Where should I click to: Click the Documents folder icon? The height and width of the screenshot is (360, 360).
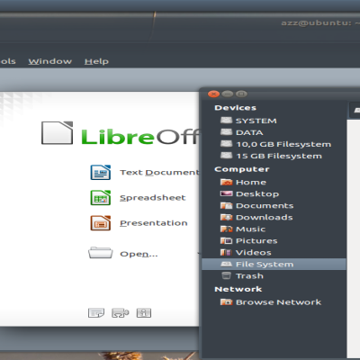coord(226,205)
